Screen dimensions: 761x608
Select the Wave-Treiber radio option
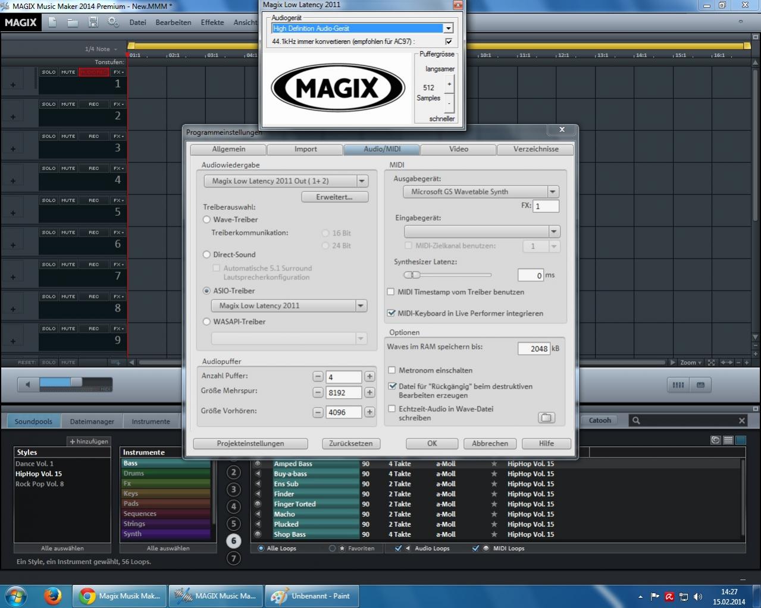click(x=207, y=219)
